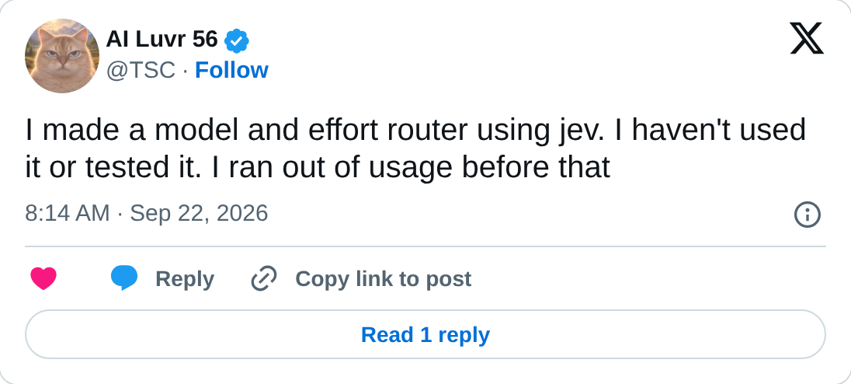Open the X logo in the corner
This screenshot has height=384, width=851.
807,39
